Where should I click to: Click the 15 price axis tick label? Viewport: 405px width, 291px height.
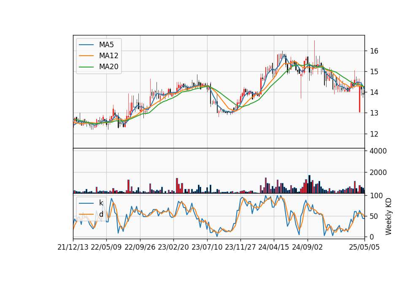pyautogui.click(x=374, y=72)
